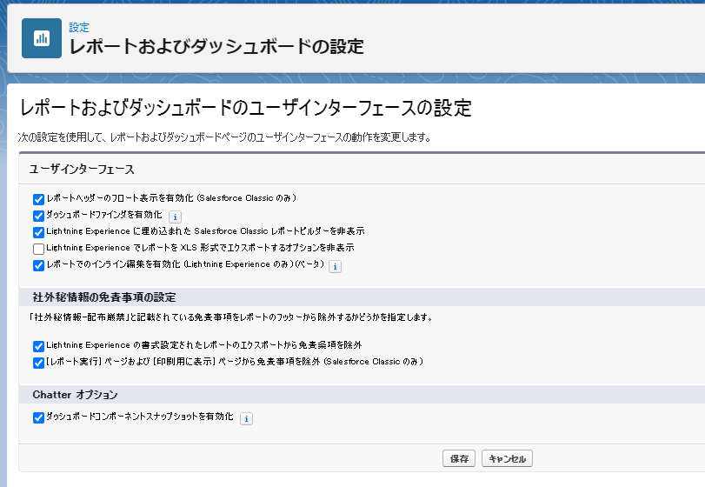Click 「社外秘情報-配布厳禁」 disclaimer description text

(230, 317)
